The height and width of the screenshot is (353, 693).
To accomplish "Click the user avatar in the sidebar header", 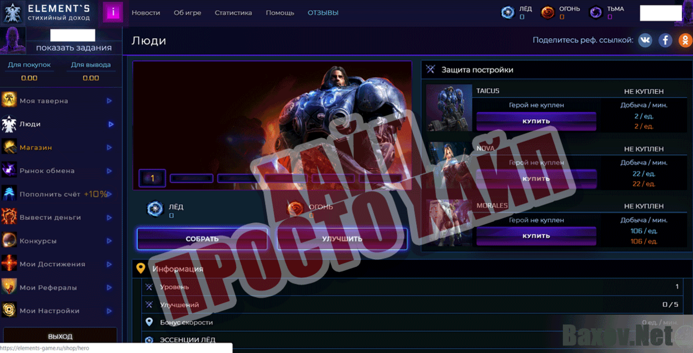I will coord(12,41).
